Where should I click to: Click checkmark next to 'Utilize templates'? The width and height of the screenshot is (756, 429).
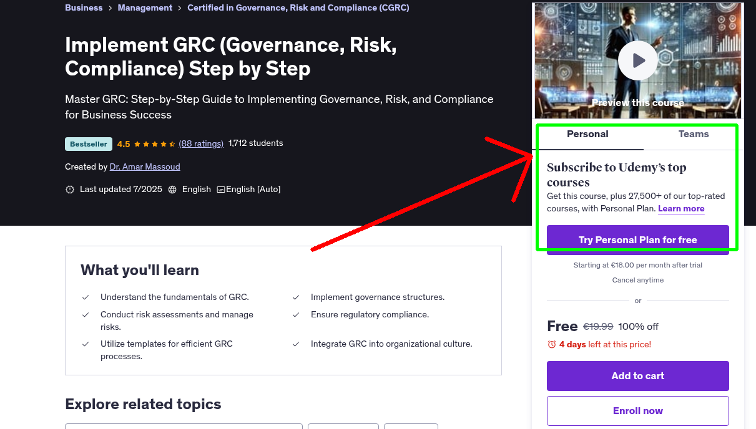point(86,344)
